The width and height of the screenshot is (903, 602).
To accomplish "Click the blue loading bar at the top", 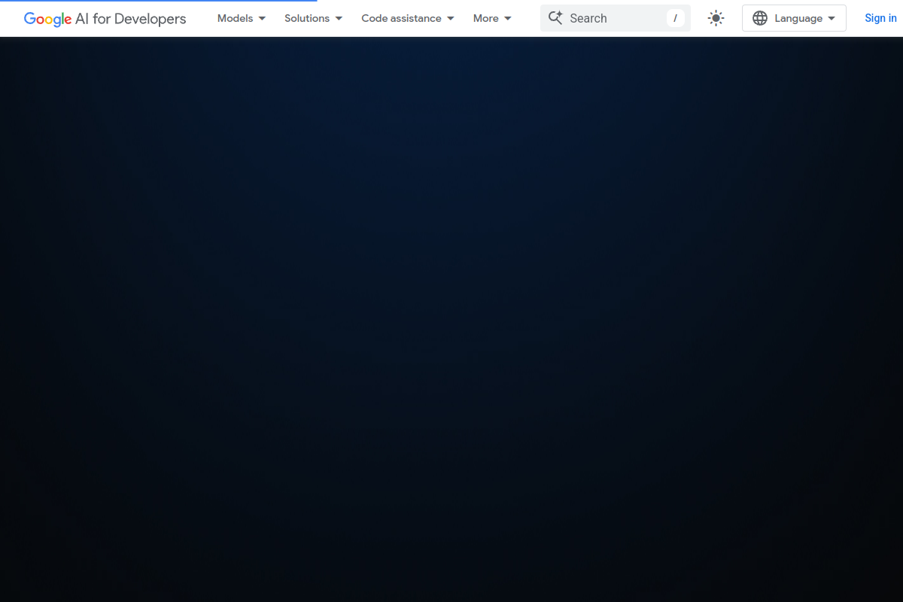I will point(158,1).
